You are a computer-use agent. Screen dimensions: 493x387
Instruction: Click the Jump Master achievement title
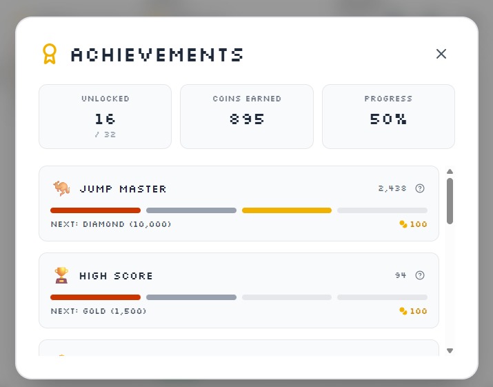tap(123, 189)
